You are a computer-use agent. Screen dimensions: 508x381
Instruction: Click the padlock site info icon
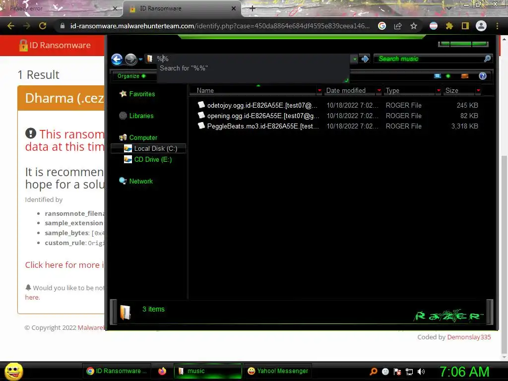click(x=63, y=26)
